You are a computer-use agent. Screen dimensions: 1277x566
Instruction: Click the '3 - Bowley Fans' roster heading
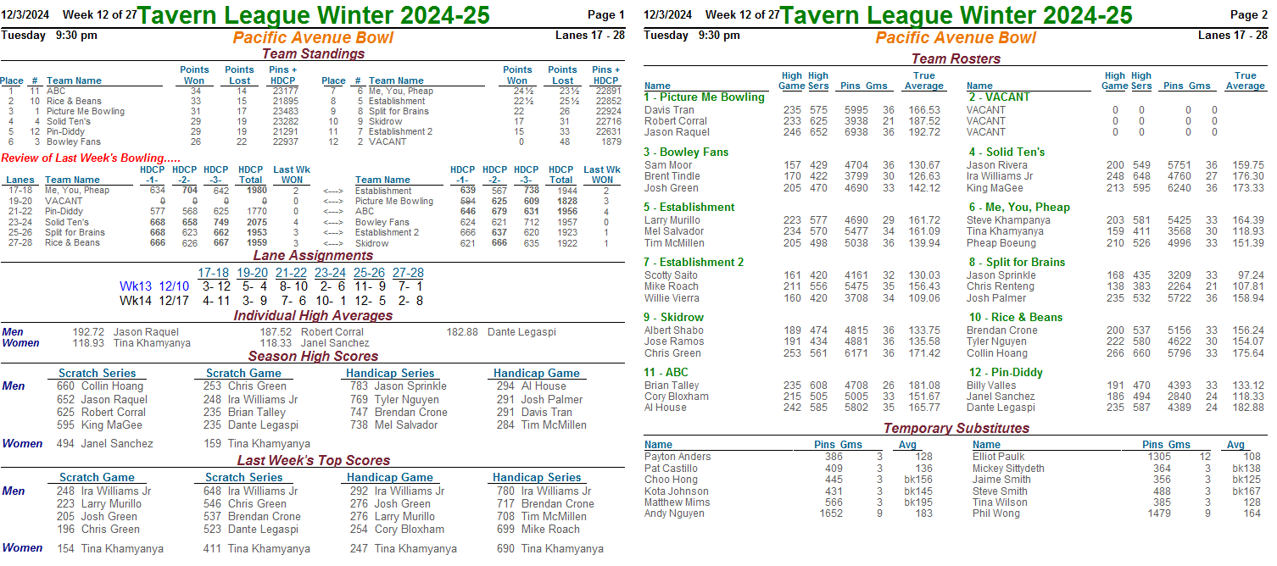[685, 152]
